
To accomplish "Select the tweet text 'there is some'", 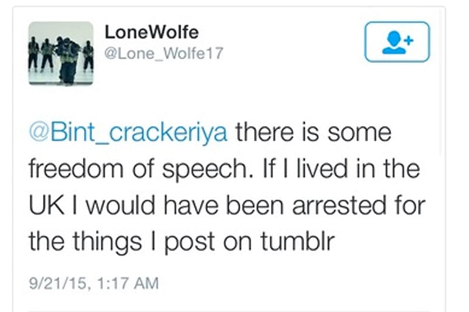I will click(313, 132).
